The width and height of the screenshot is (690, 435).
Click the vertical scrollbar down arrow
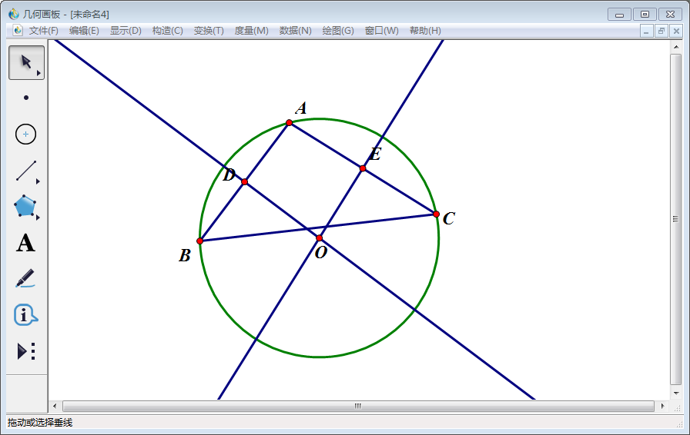tap(676, 393)
